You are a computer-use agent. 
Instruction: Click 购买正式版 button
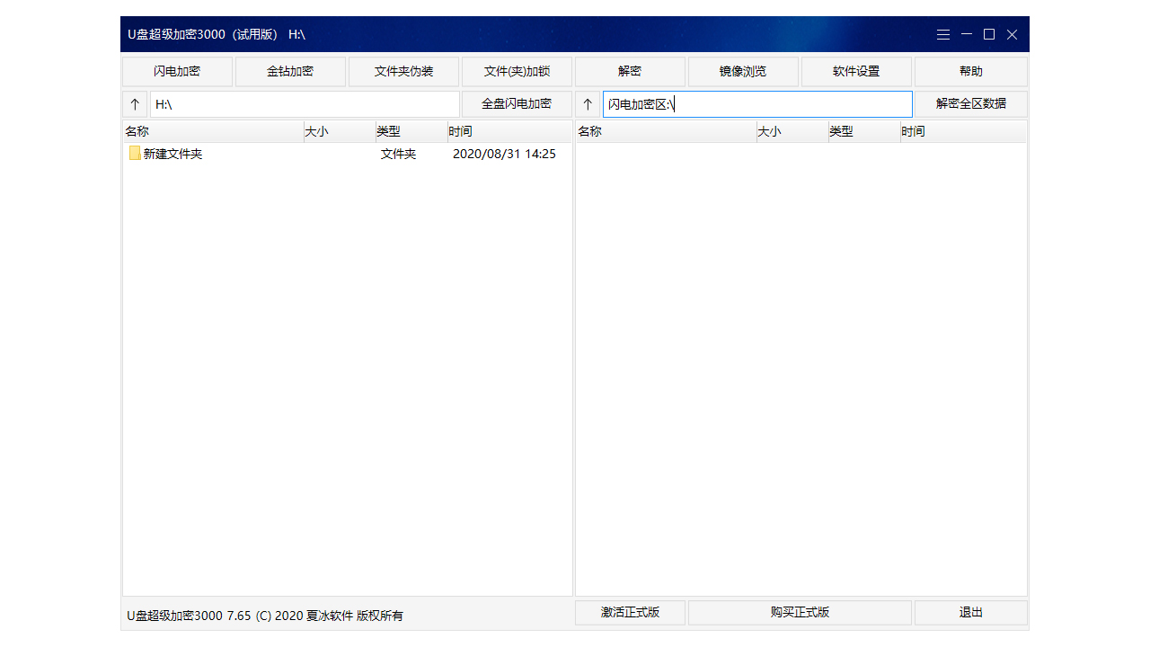(800, 613)
